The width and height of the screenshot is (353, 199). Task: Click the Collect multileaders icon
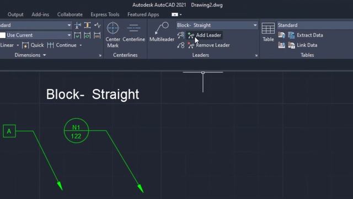181,45
